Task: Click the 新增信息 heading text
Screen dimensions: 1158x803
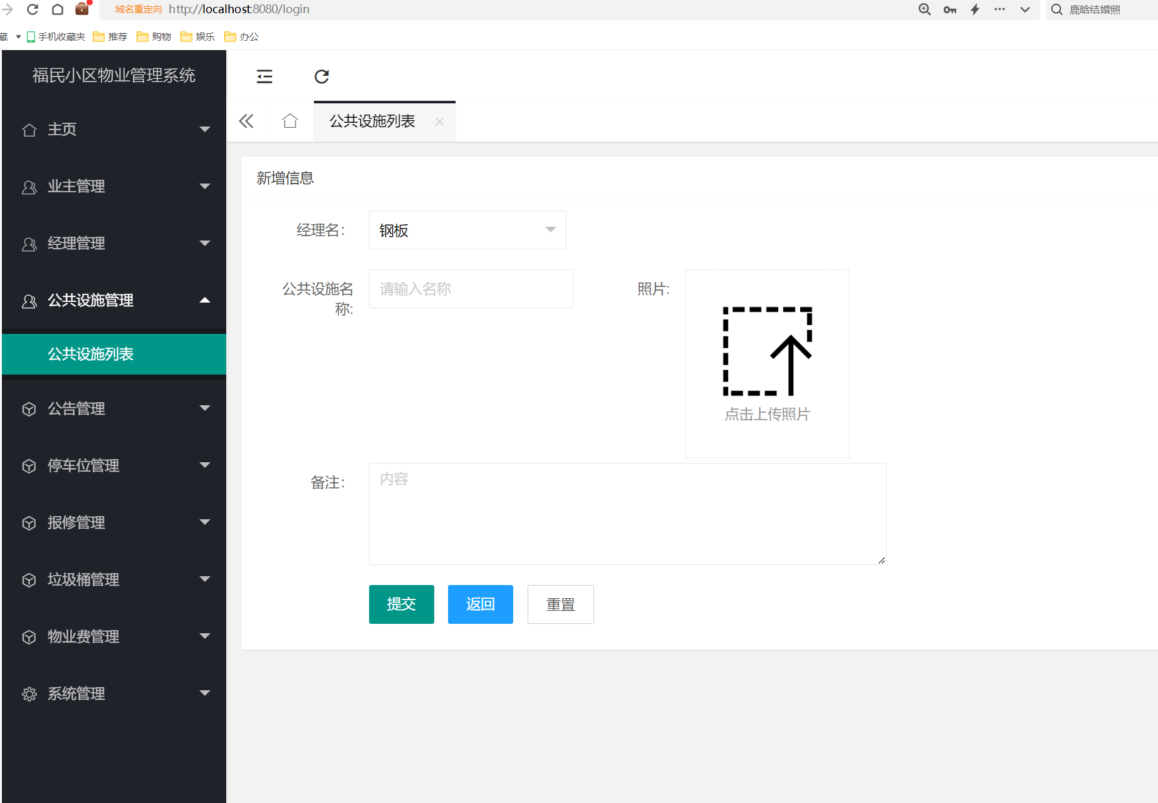Action: click(285, 179)
